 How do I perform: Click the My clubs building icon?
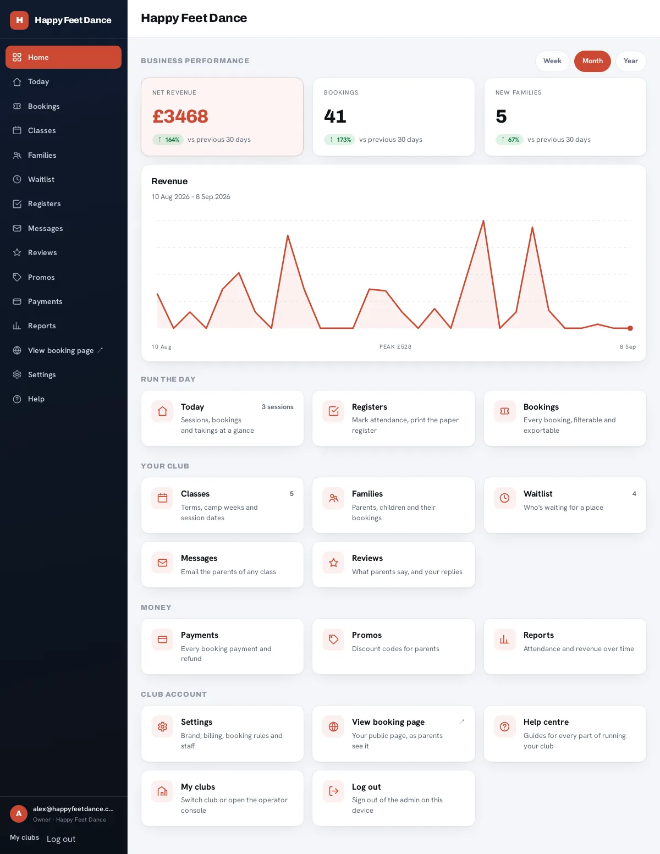162,791
